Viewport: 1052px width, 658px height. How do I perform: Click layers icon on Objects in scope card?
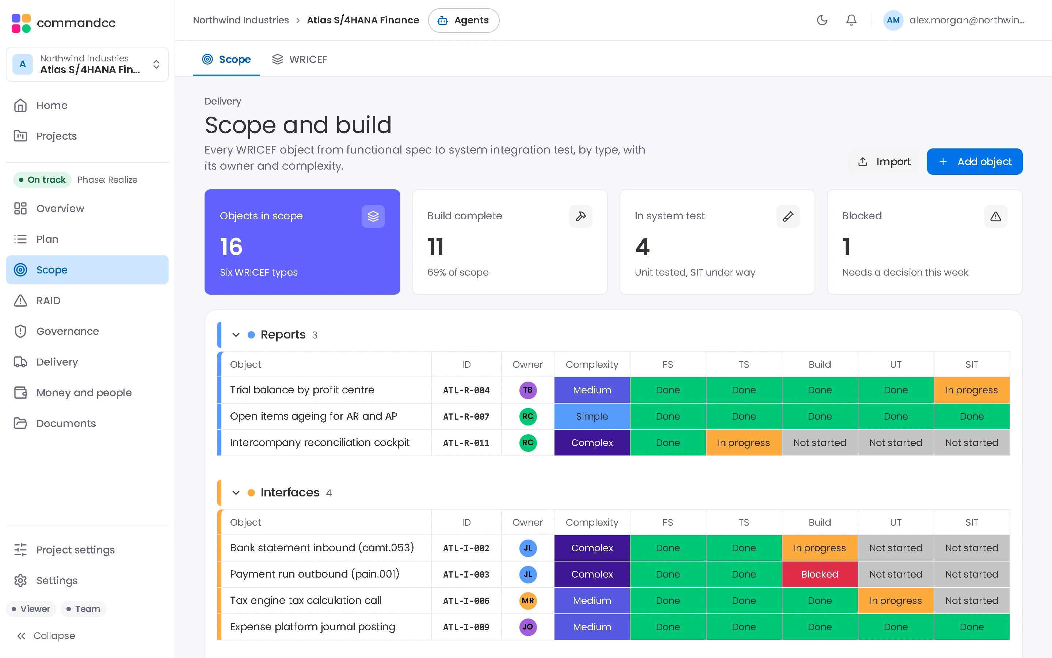point(373,216)
